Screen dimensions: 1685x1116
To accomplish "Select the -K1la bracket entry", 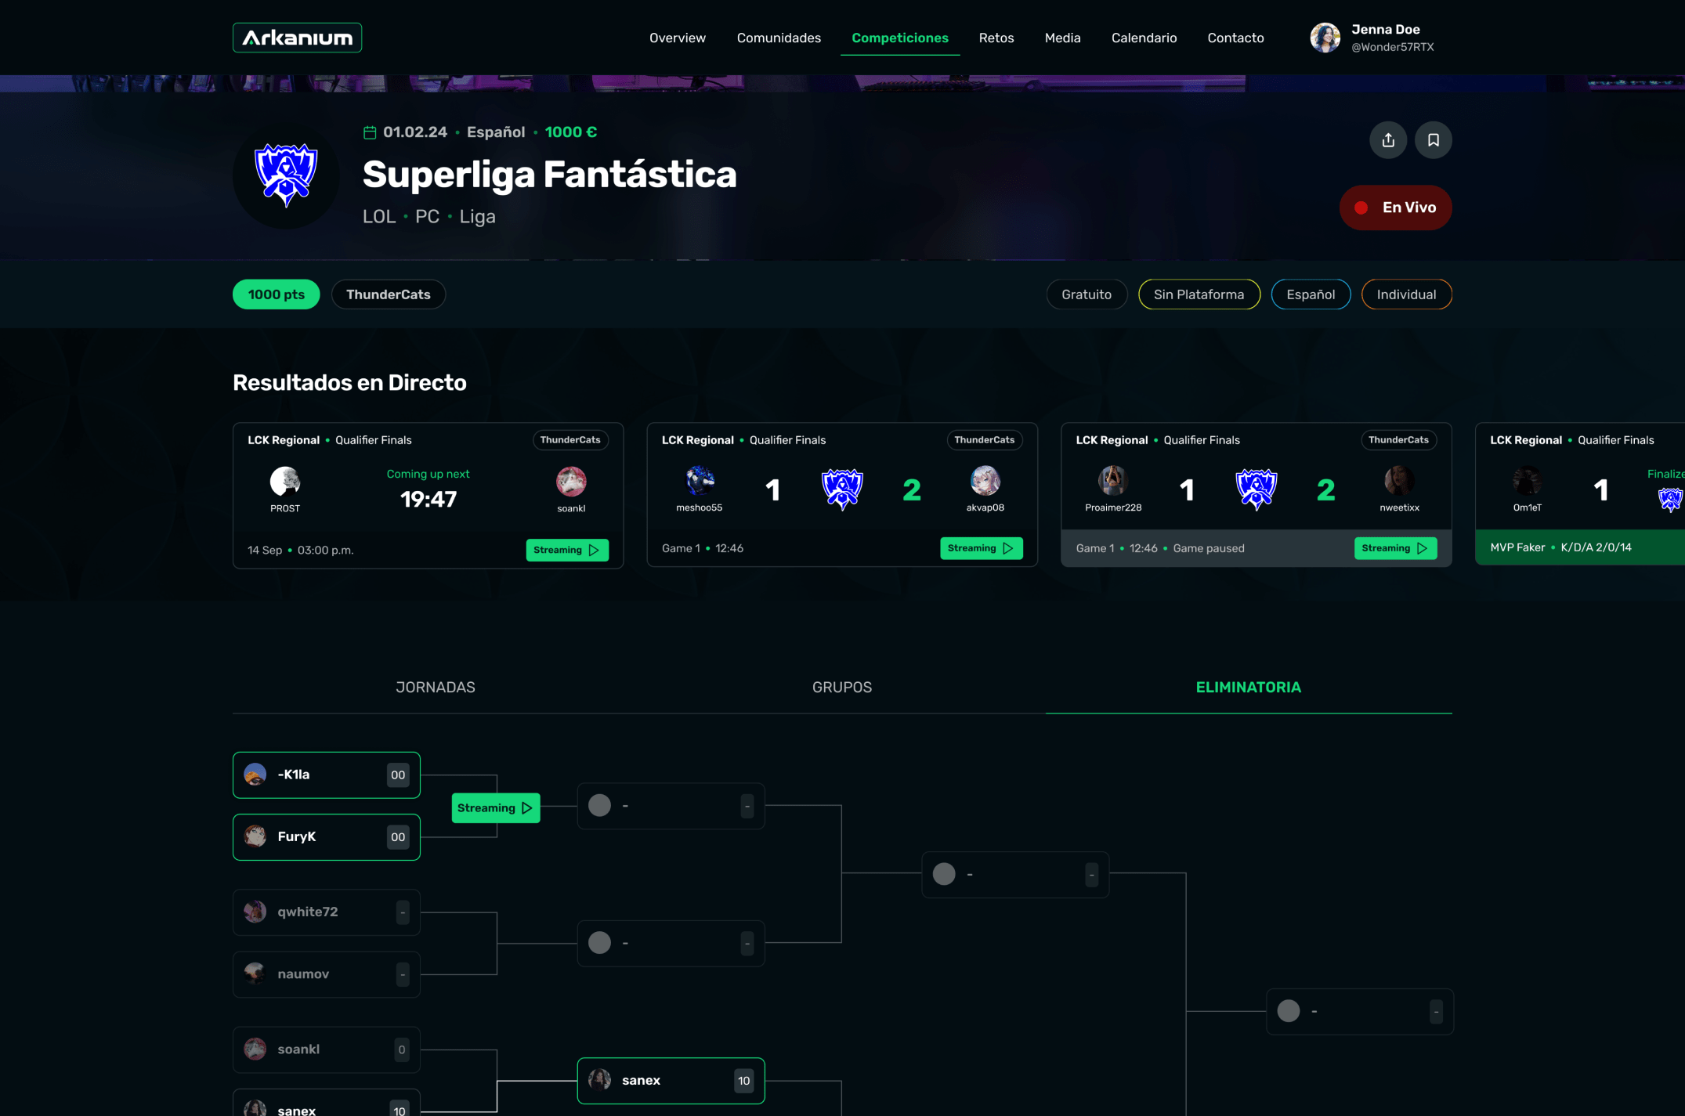I will 326,775.
